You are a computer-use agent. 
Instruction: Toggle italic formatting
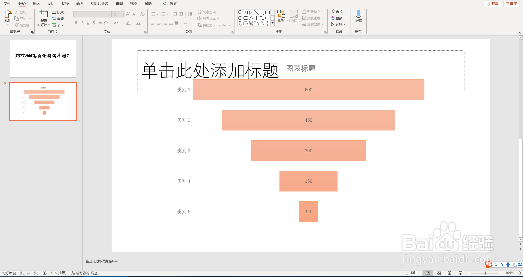(82, 23)
